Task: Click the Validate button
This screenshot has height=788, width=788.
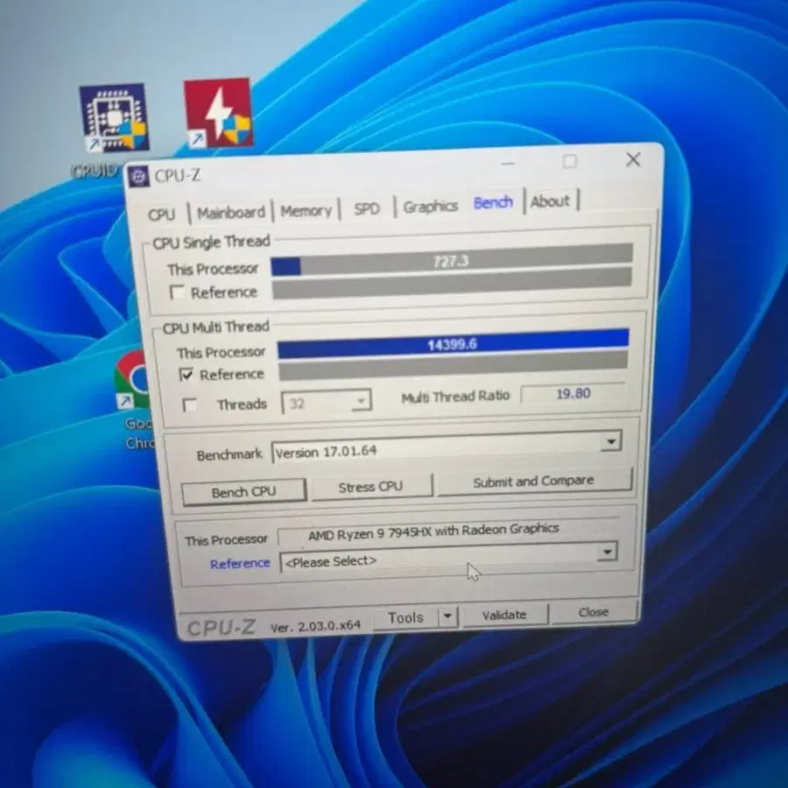Action: [x=504, y=616]
